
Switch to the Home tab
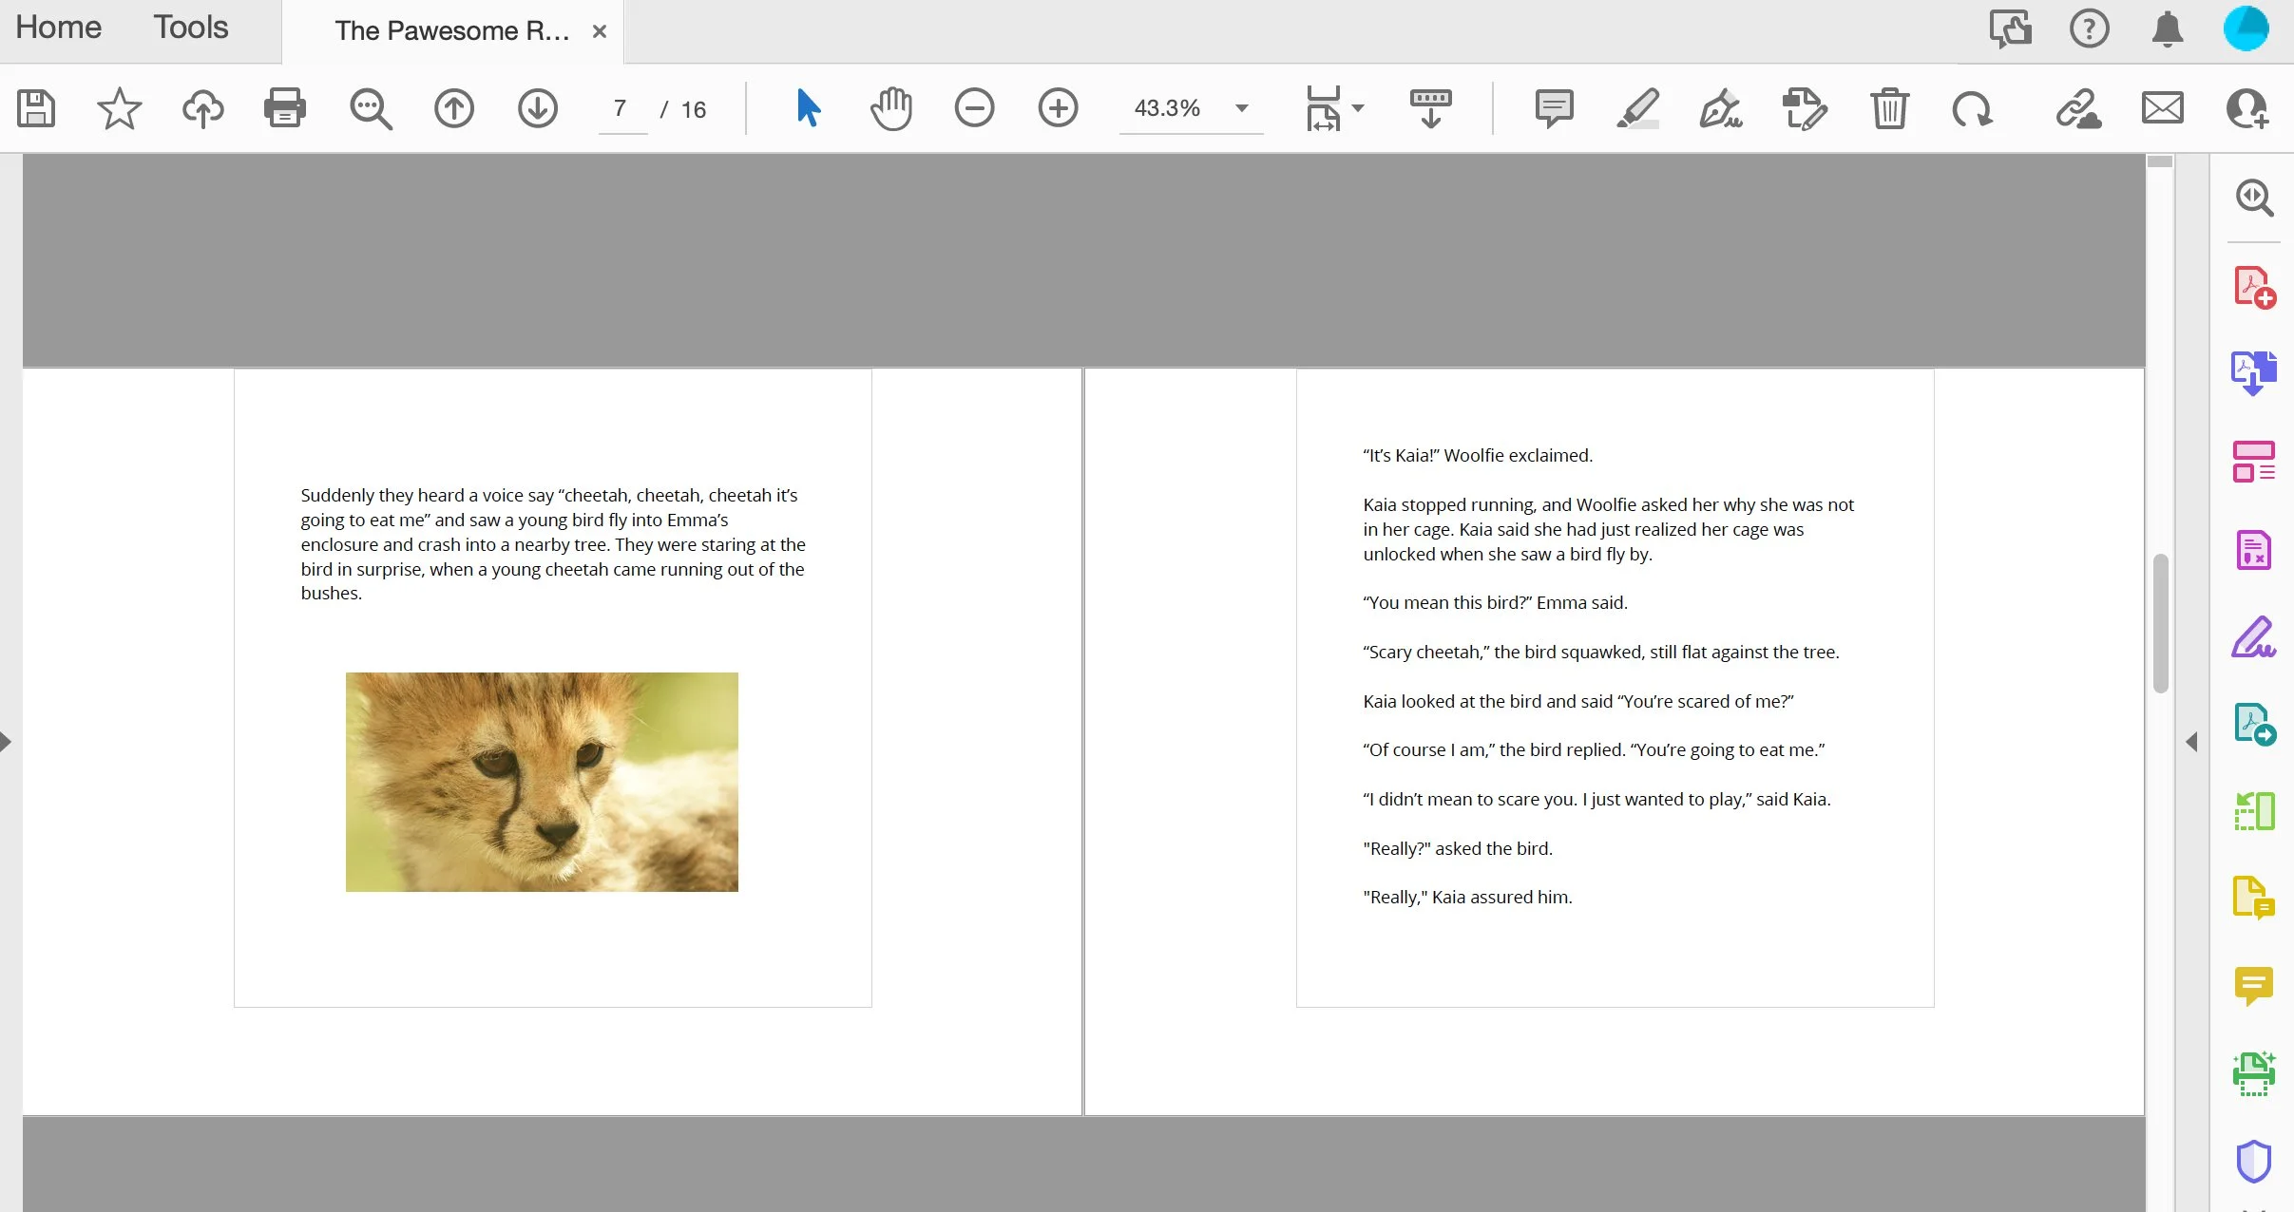click(x=58, y=28)
